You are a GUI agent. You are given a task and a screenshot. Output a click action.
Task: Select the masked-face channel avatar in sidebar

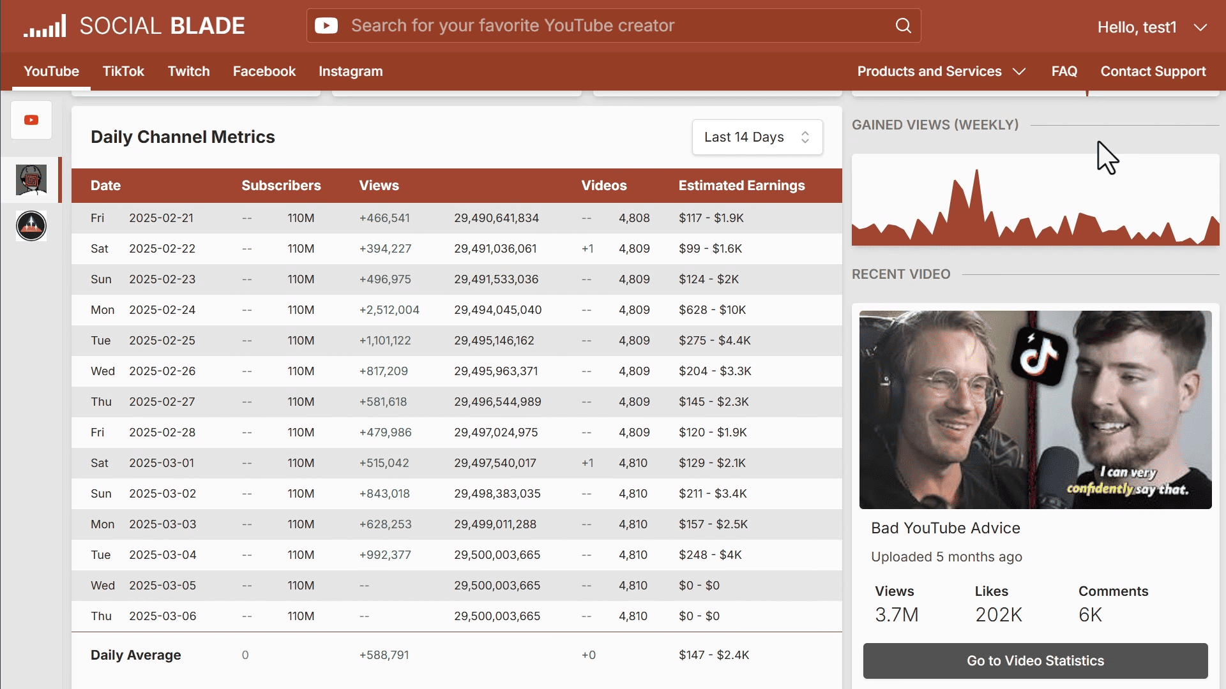[31, 180]
